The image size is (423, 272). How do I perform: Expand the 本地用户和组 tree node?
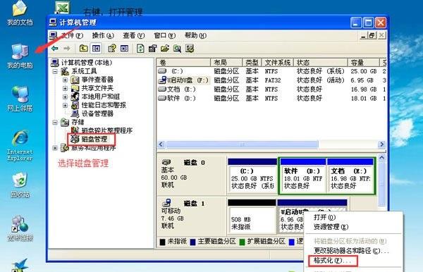point(65,97)
